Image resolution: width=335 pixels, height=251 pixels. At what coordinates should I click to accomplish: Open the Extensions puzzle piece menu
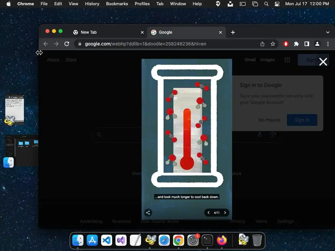[296, 44]
